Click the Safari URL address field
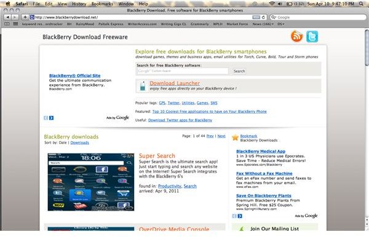Image resolution: width=369 pixels, height=237 pixels. click(143, 17)
